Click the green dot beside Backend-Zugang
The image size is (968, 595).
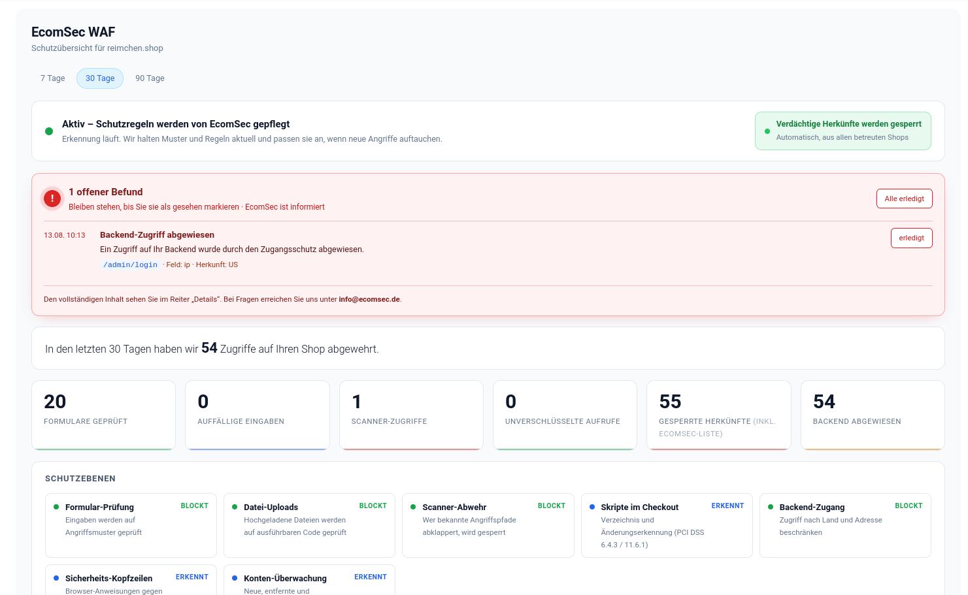(771, 507)
